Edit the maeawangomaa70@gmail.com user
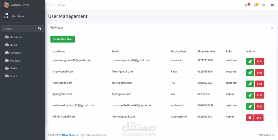Viewport: 278px width, 140px height. 260,62
